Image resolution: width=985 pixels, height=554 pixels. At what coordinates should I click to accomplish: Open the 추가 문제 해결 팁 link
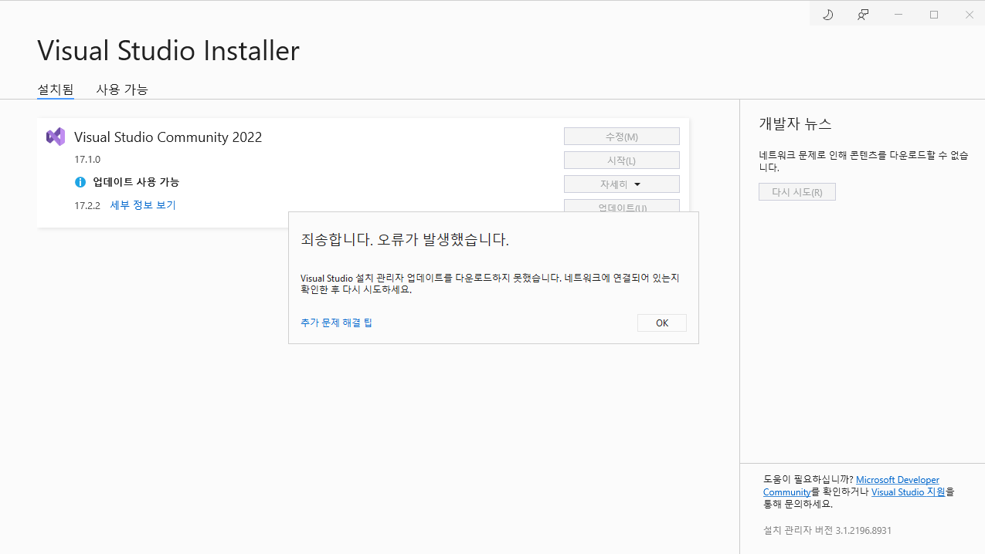coord(336,323)
